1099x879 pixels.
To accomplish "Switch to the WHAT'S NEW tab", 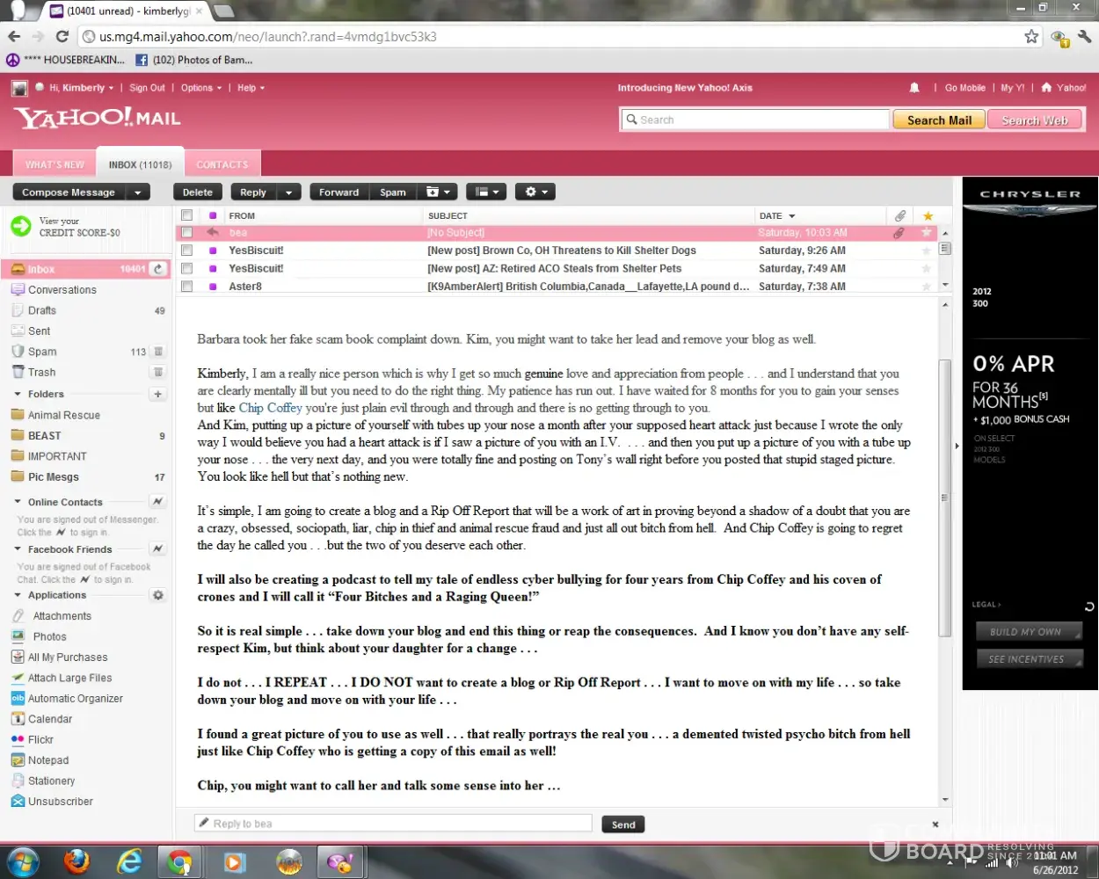I will coord(55,164).
